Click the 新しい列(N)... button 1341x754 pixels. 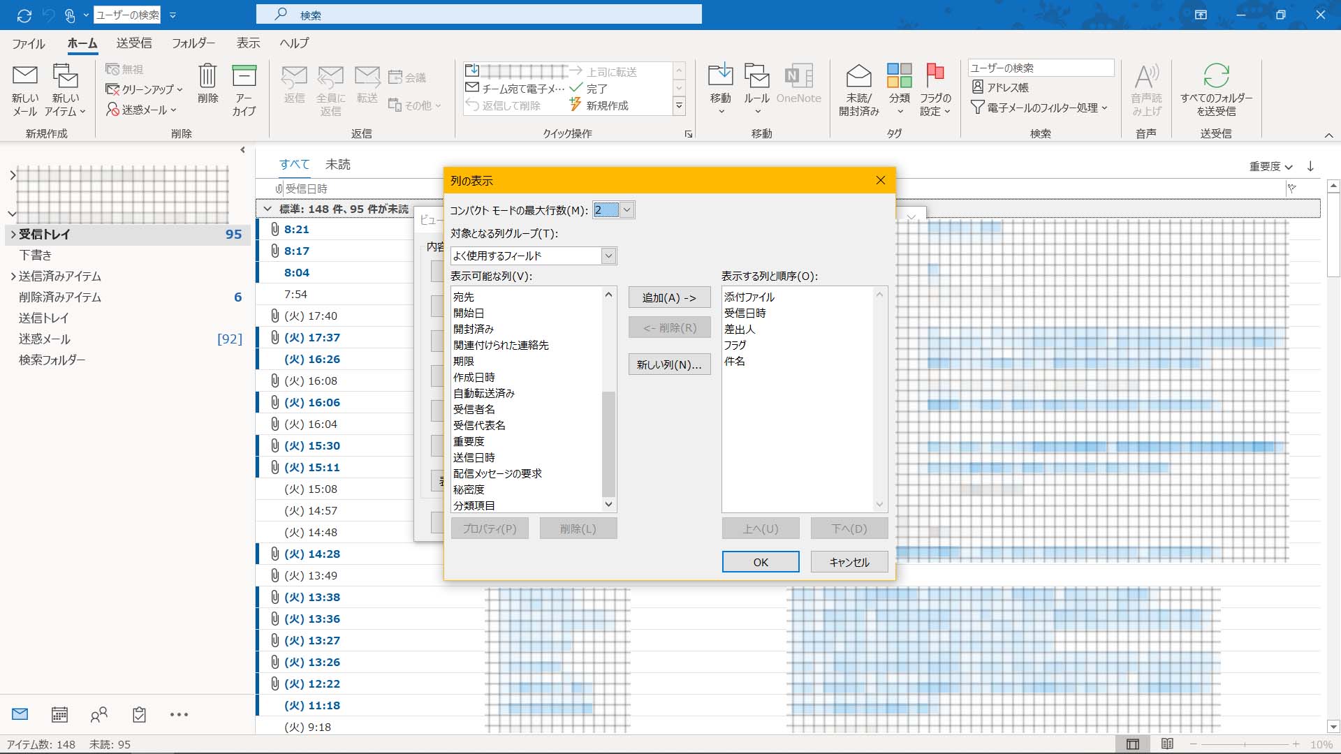click(669, 364)
